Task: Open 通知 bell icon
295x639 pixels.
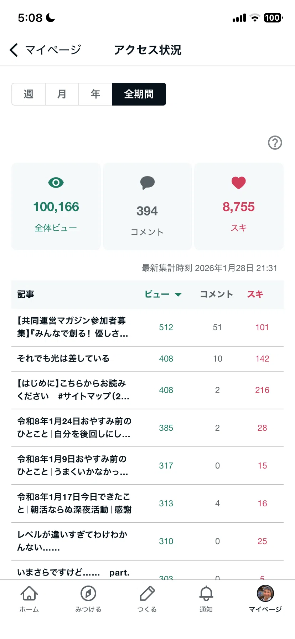Action: [x=206, y=593]
